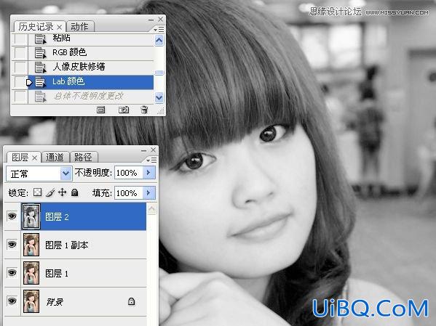Open the 填充 slider arrow
The image size is (436, 326).
pos(148,193)
